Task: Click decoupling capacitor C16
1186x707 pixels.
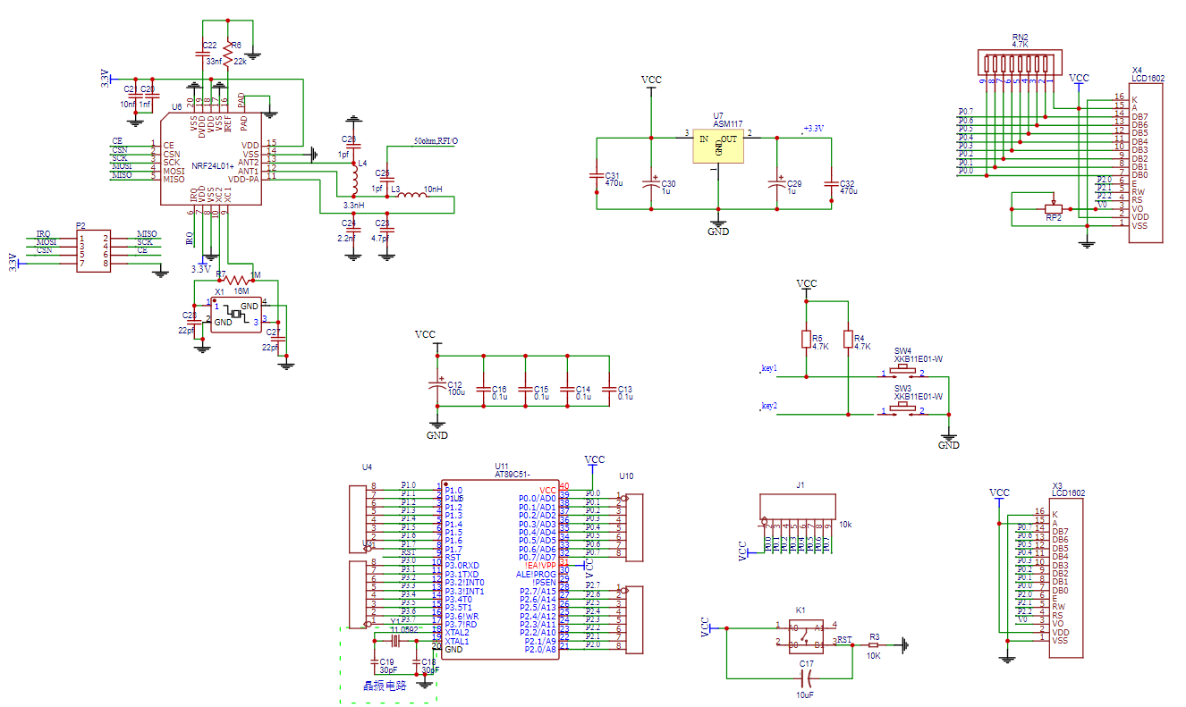Action: coord(482,390)
